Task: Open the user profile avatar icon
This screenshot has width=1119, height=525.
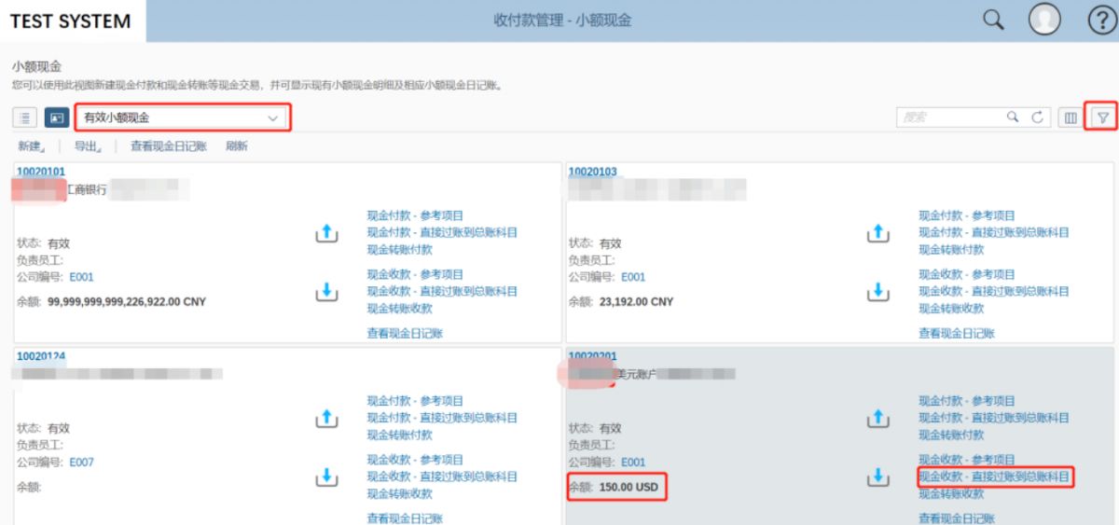Action: tap(1045, 21)
